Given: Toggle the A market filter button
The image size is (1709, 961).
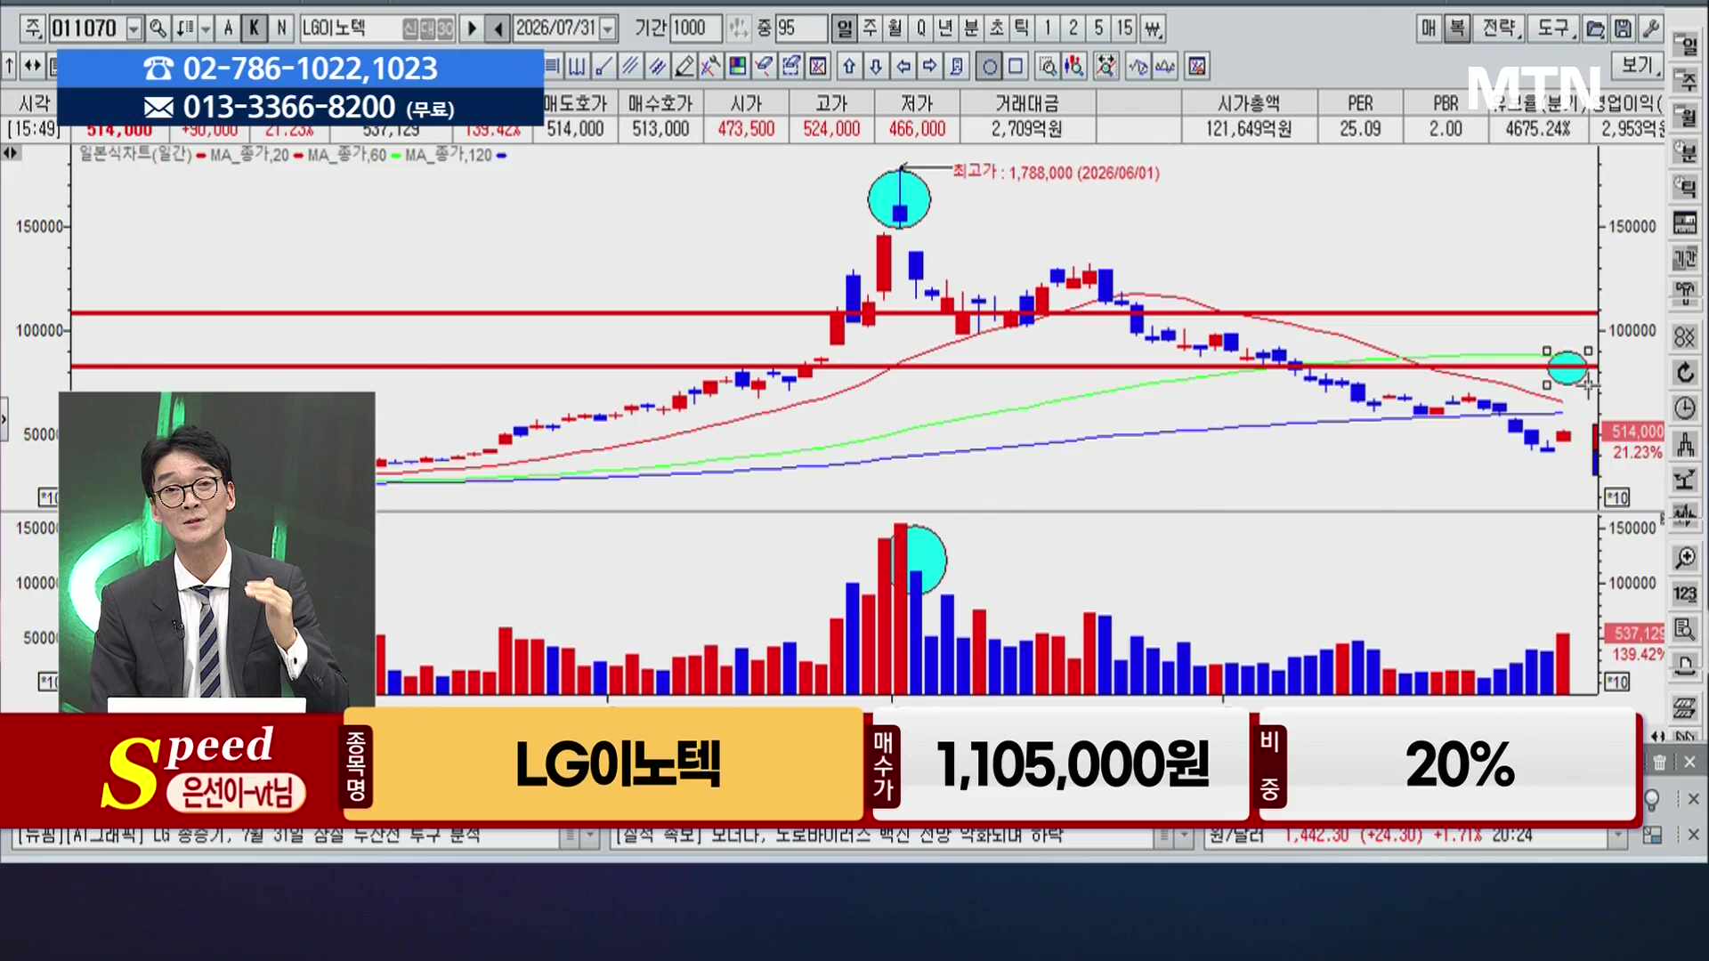Looking at the screenshot, I should point(228,28).
